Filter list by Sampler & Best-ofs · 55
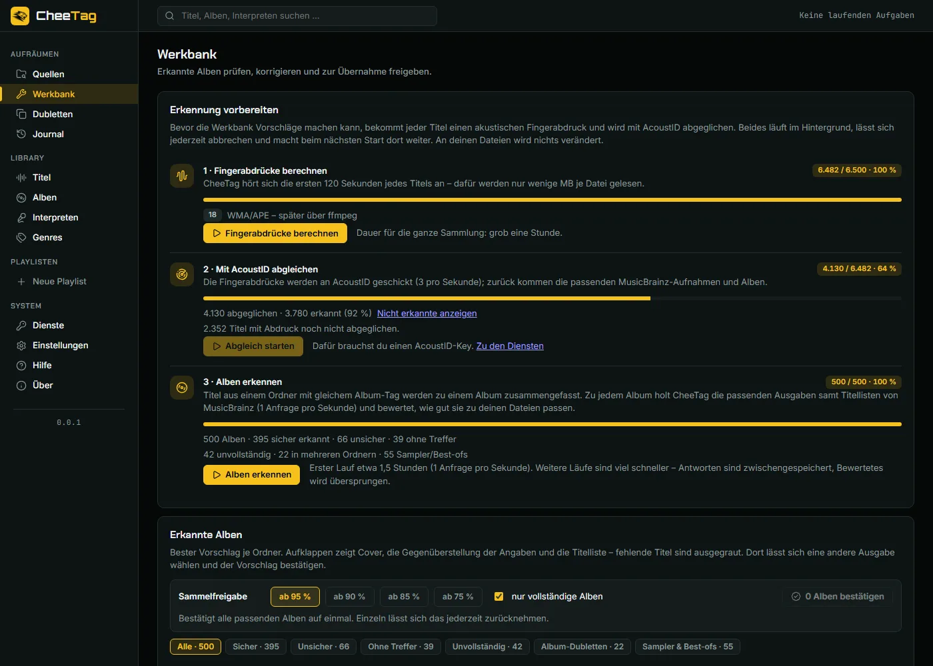This screenshot has height=666, width=933. pyautogui.click(x=688, y=647)
